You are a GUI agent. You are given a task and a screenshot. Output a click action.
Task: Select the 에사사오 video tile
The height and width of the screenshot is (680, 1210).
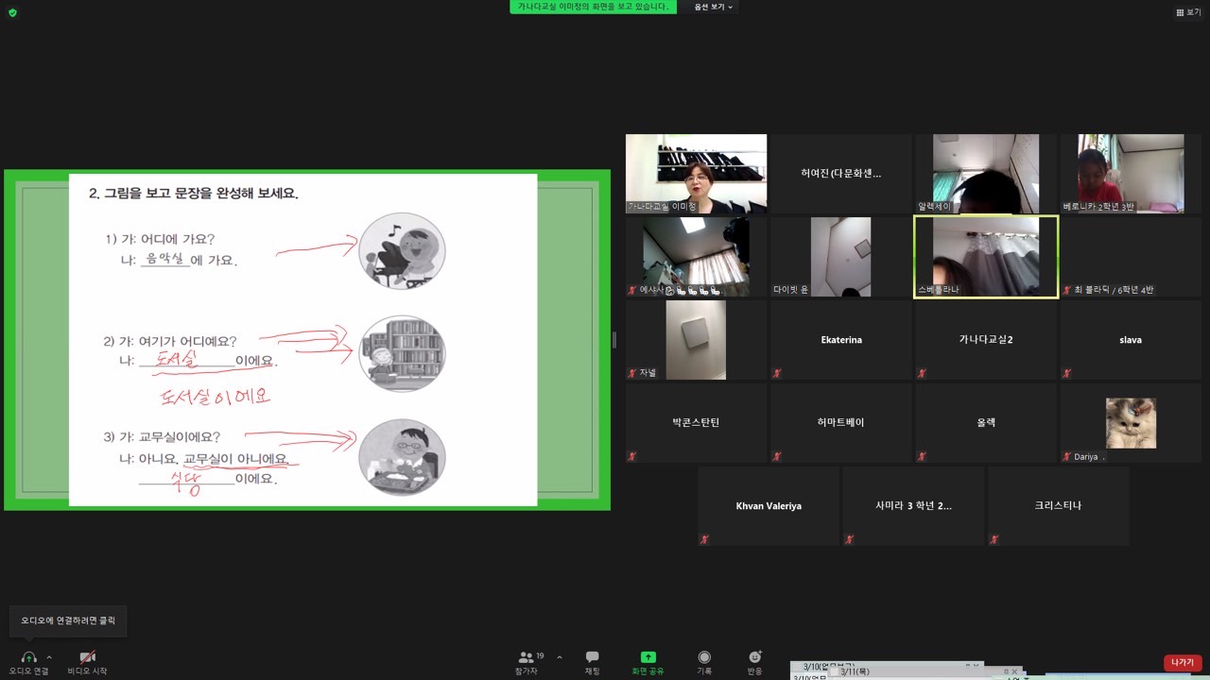click(x=696, y=257)
